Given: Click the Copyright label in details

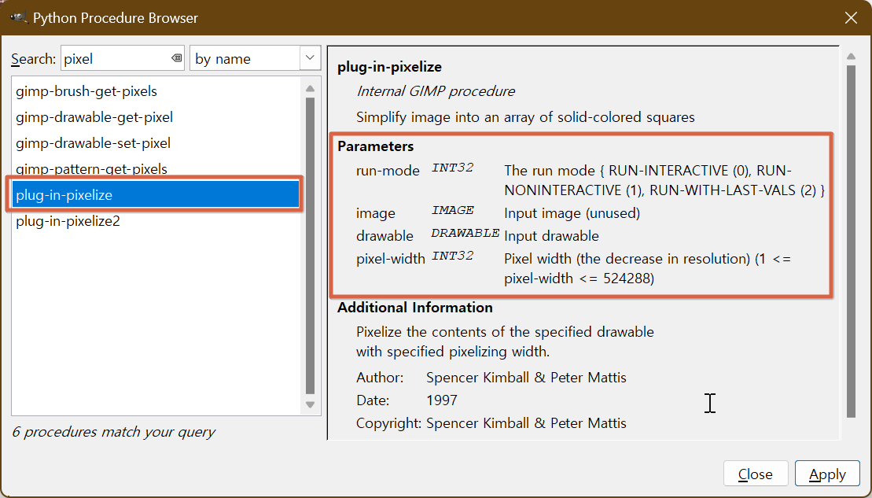Looking at the screenshot, I should click(388, 423).
